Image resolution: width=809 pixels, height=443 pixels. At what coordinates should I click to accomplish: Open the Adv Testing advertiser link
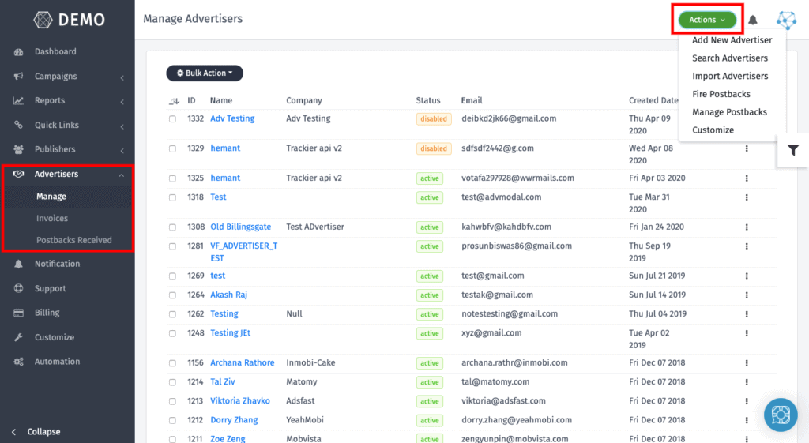(x=232, y=118)
